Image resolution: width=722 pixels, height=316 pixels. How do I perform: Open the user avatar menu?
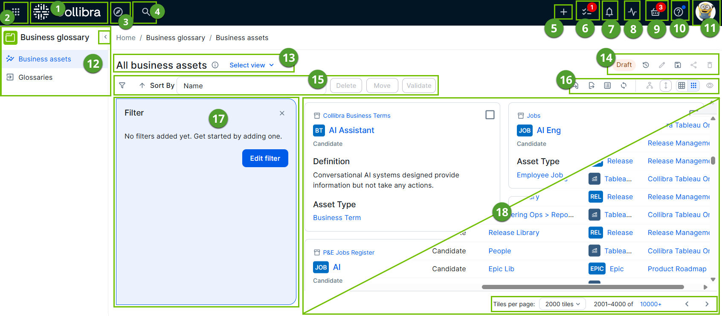coord(705,12)
